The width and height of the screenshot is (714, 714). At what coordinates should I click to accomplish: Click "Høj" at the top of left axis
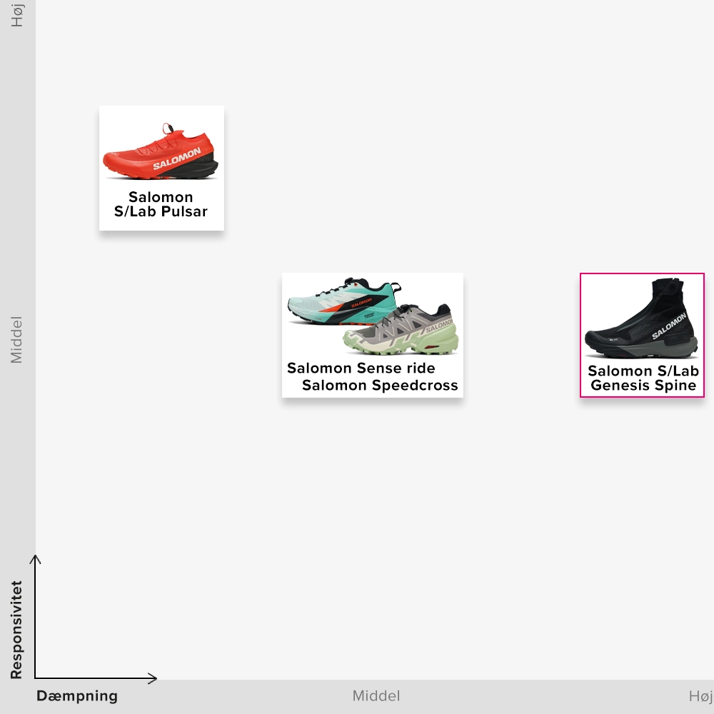16,15
